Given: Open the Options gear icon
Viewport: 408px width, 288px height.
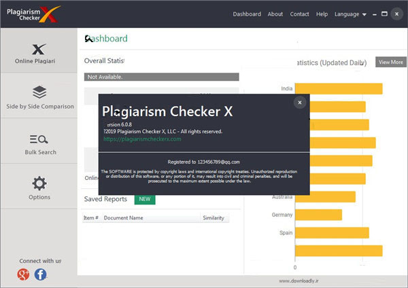Looking at the screenshot, I should tap(39, 183).
